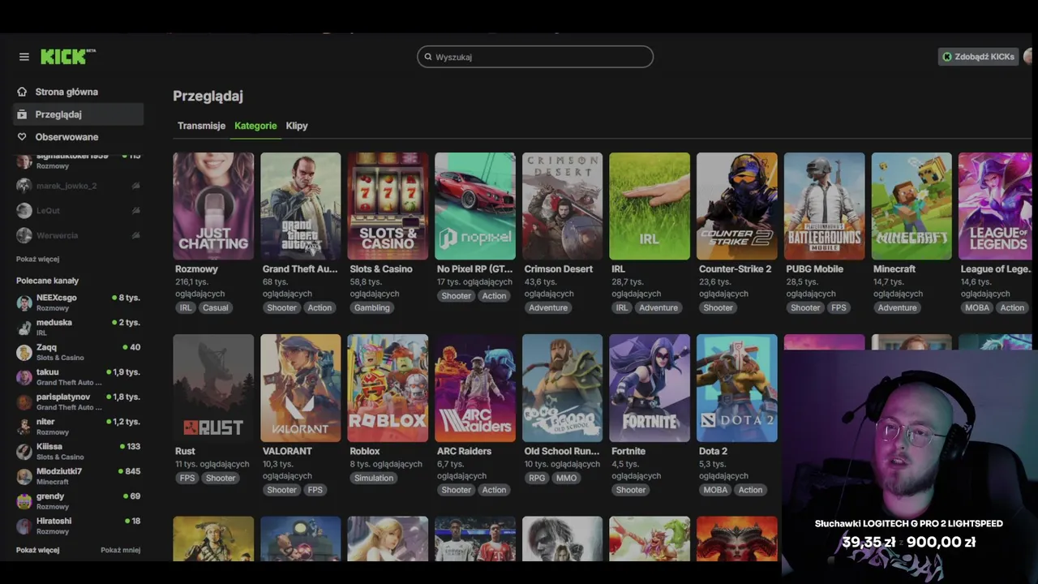Open PUBG Mobile category thumbnail
Screen dimensions: 1038x584
click(824, 206)
